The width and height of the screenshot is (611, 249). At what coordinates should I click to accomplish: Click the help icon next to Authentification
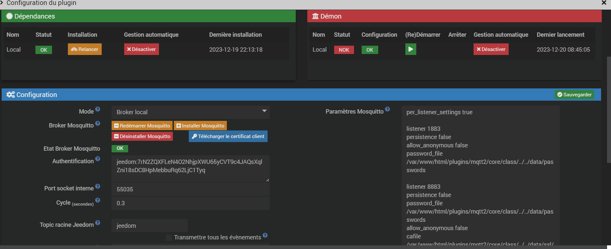point(98,159)
